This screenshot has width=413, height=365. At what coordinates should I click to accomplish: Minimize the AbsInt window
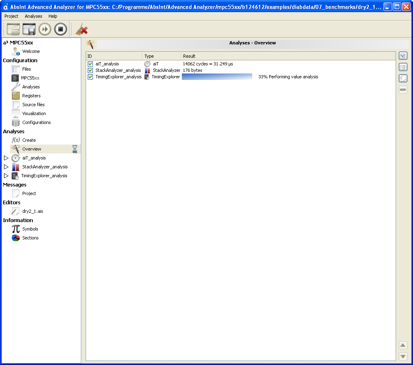387,6
